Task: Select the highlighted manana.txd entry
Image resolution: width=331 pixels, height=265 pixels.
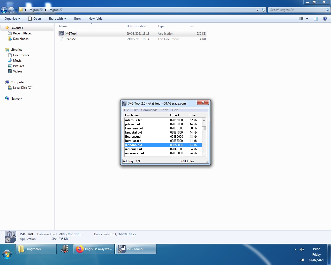Action: coord(163,145)
